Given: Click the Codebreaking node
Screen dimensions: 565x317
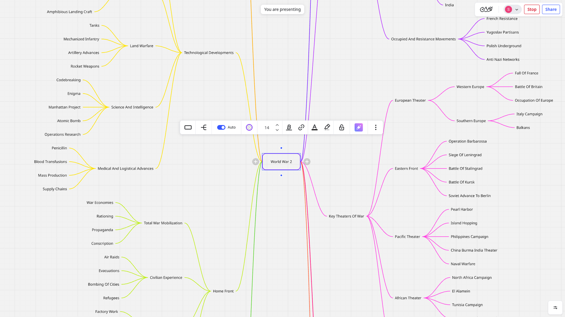Looking at the screenshot, I should [69, 80].
